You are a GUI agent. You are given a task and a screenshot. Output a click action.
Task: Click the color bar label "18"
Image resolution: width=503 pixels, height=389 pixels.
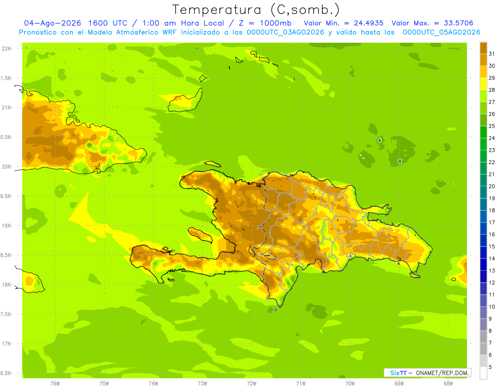pyautogui.click(x=492, y=210)
